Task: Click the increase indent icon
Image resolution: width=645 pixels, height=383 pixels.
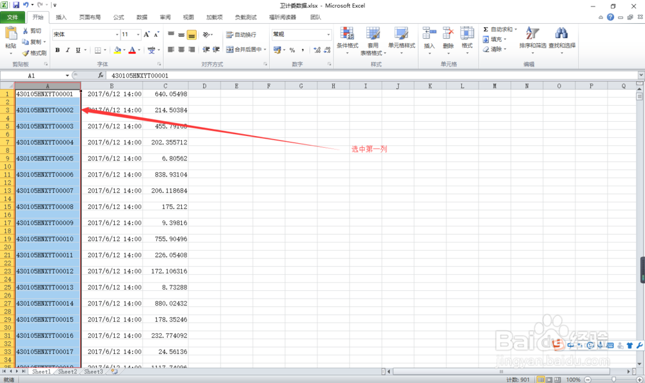Action: pyautogui.click(x=216, y=50)
